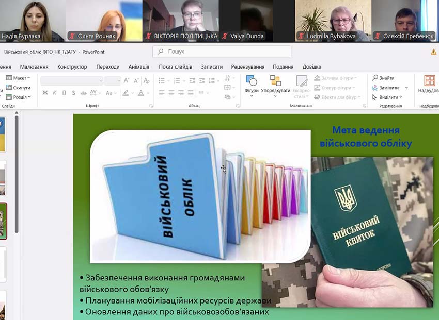Click the Знайти find button
Screen dimensions: 439x320
[x=383, y=78]
